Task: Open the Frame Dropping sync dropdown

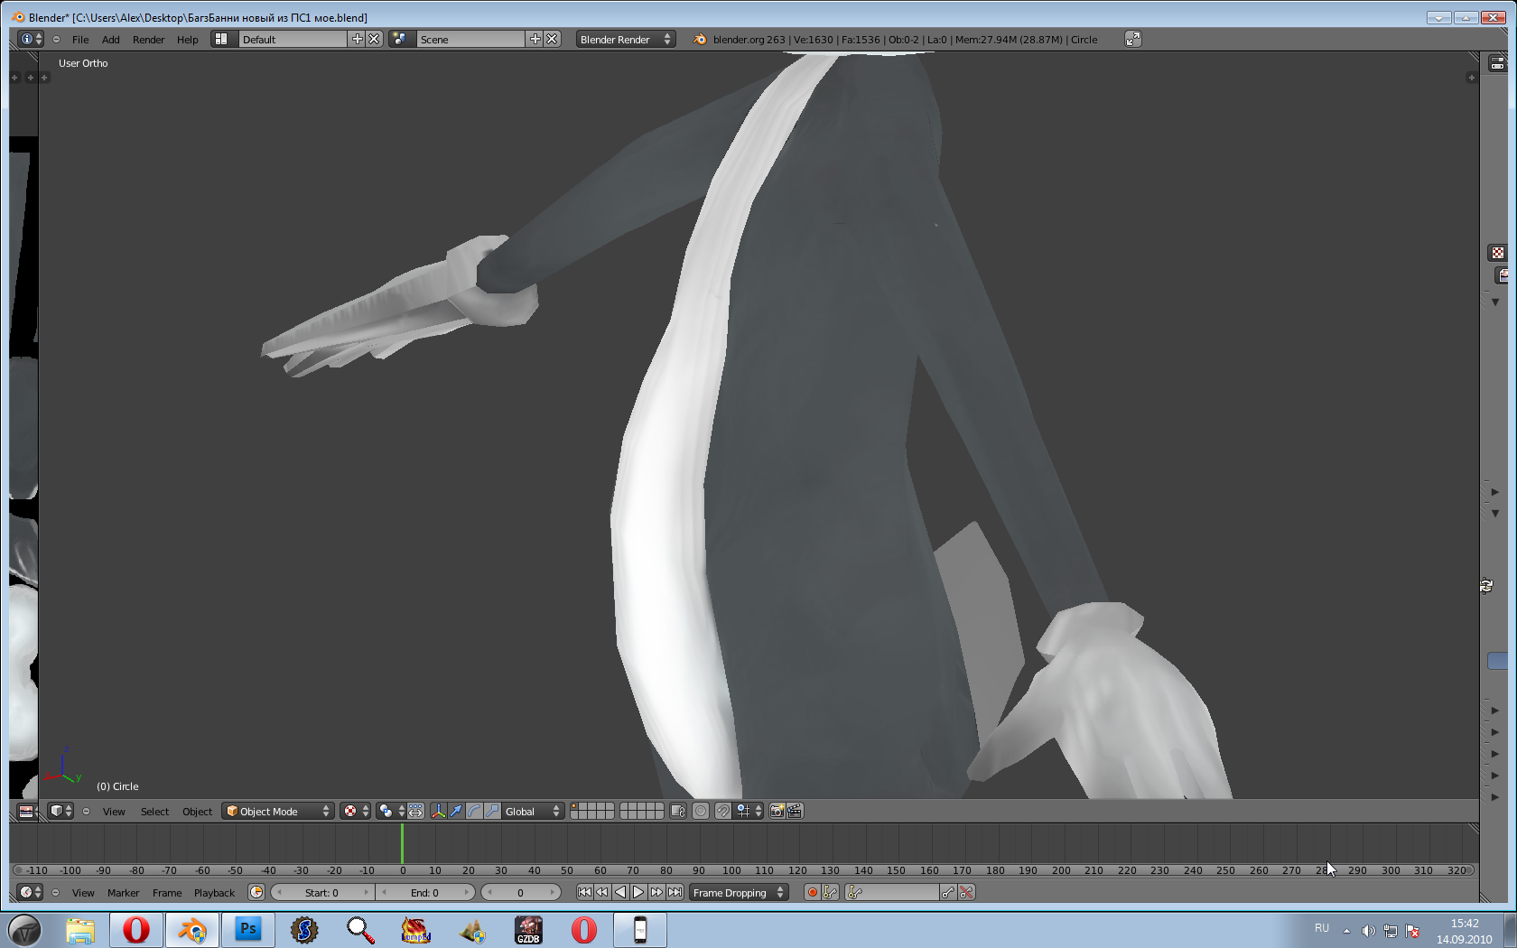Action: (739, 892)
